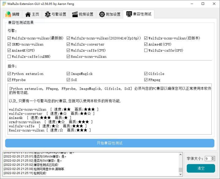220x179 pixels.
Task: Start the compatibility test (开始兼容性测试)
Action: click(x=110, y=143)
